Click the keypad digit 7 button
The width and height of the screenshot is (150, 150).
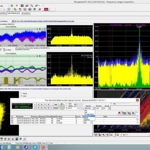click(45, 105)
